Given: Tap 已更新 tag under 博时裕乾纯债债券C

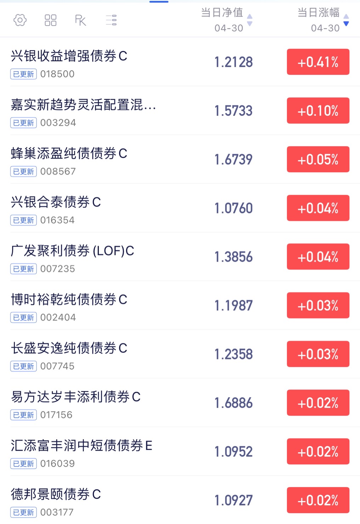Looking at the screenshot, I should pyautogui.click(x=23, y=317).
